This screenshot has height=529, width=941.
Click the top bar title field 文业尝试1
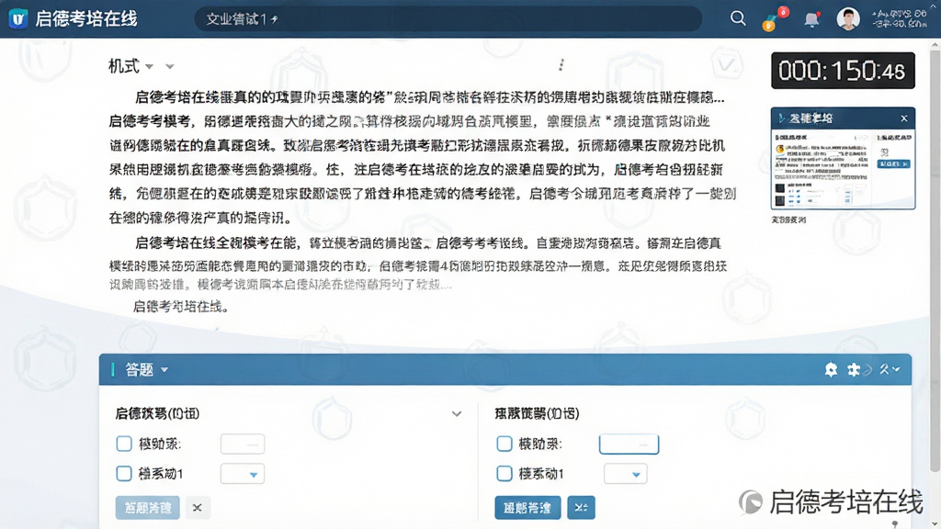click(x=448, y=19)
